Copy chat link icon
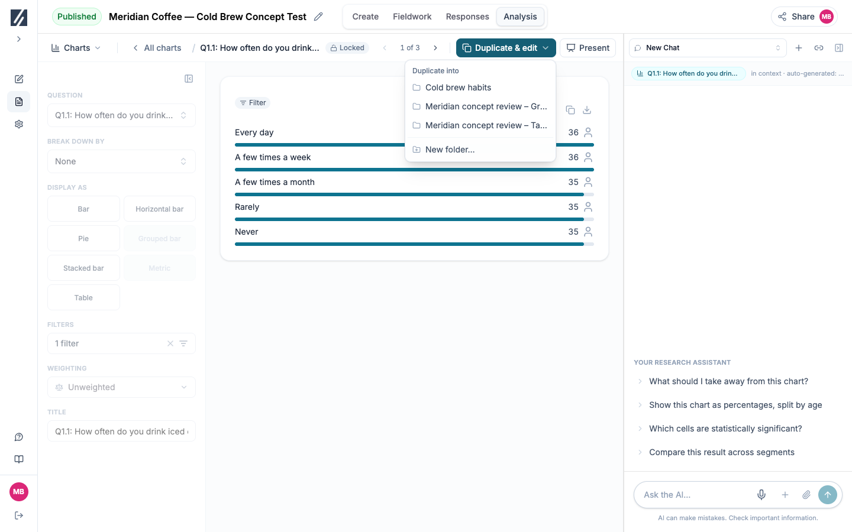This screenshot has height=532, width=852. (x=819, y=48)
